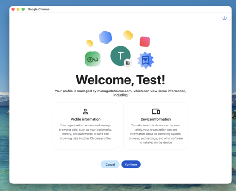Minimize the window with yellow button
Screen dimensions: 236x191
pyautogui.click(x=18, y=9)
